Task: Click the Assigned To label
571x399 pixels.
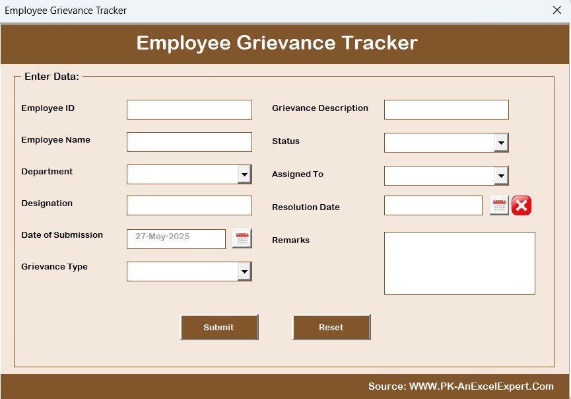Action: 298,174
